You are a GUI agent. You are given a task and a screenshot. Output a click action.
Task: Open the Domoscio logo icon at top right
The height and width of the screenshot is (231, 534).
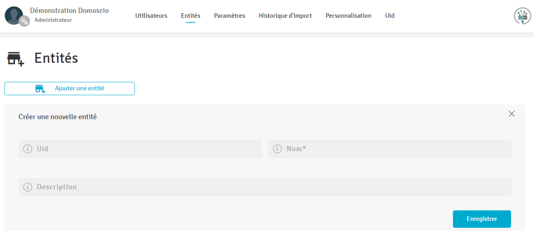pyautogui.click(x=522, y=16)
